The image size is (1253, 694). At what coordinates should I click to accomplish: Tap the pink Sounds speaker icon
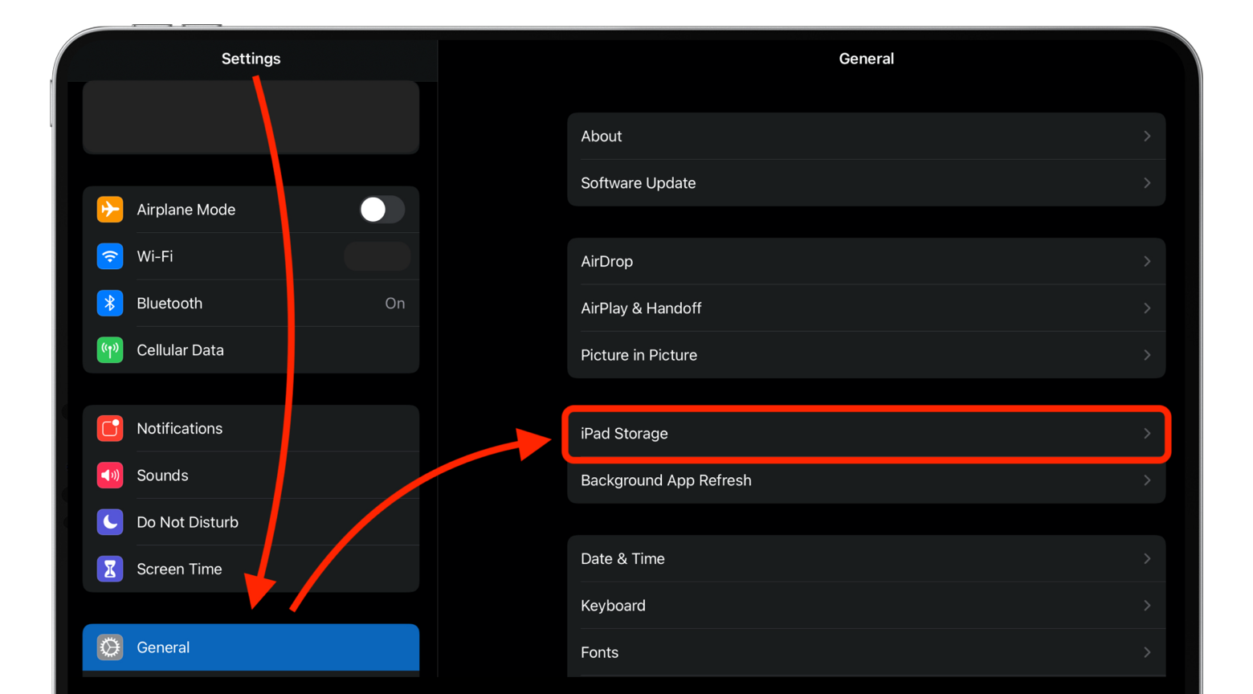[110, 476]
